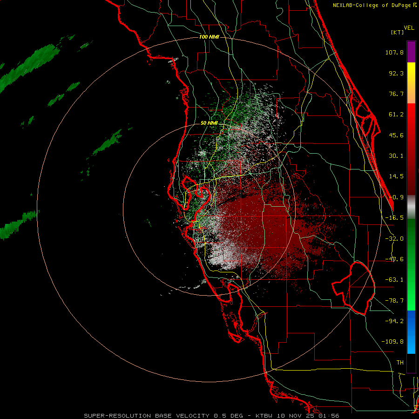Click the -78.7 velocity scale value
This screenshot has width=419, height=419.
click(x=394, y=301)
